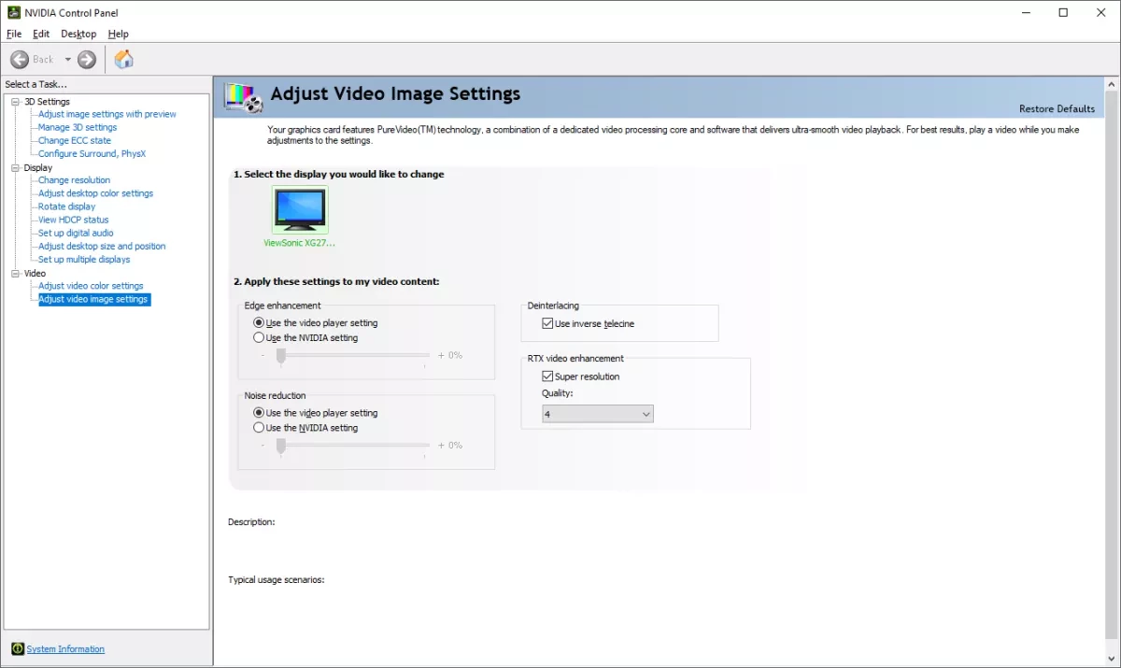Open the File menu

click(13, 34)
